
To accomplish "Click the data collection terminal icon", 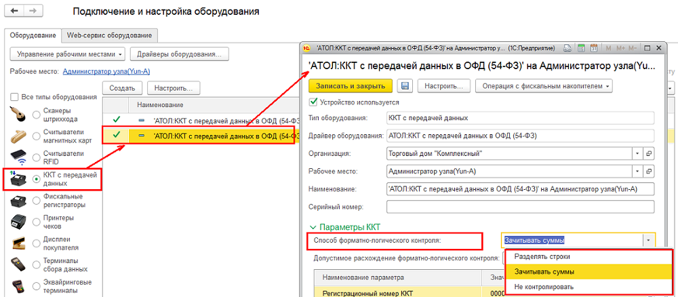I will [19, 265].
